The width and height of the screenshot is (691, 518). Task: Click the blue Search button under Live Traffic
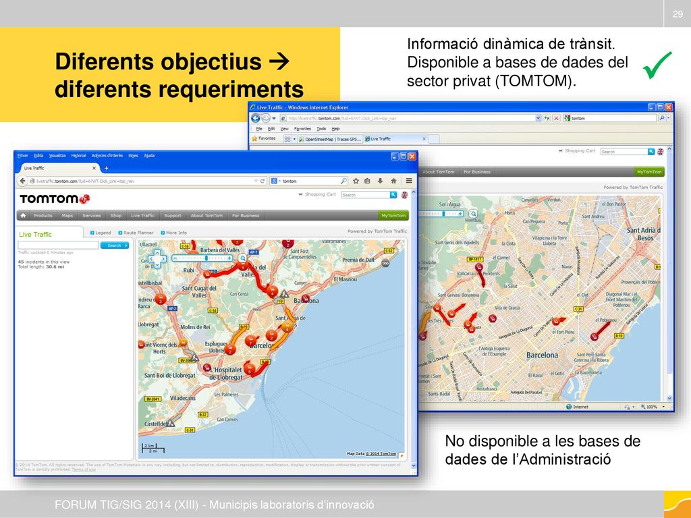[x=115, y=246]
